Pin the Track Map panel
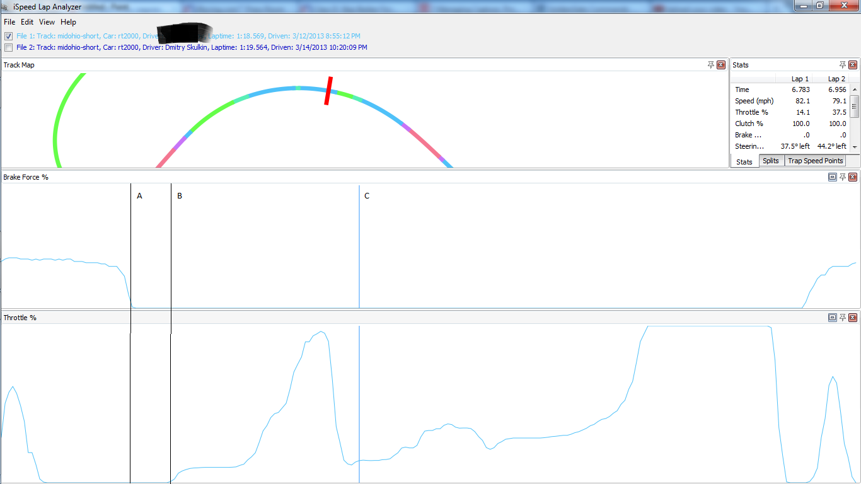 [711, 65]
